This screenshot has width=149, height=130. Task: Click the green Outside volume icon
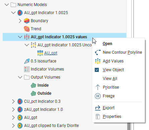point(33,93)
